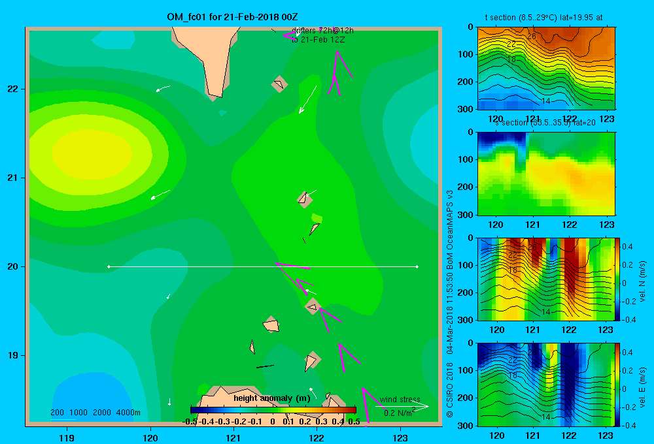Viewport: 654px width, 444px height.
Task: Click the 'drifters 72h@12h' annotation text
Action: [x=322, y=31]
